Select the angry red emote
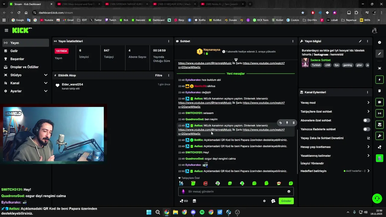 [205, 183]
